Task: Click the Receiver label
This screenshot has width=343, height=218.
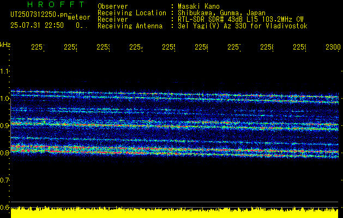Action: pyautogui.click(x=113, y=20)
